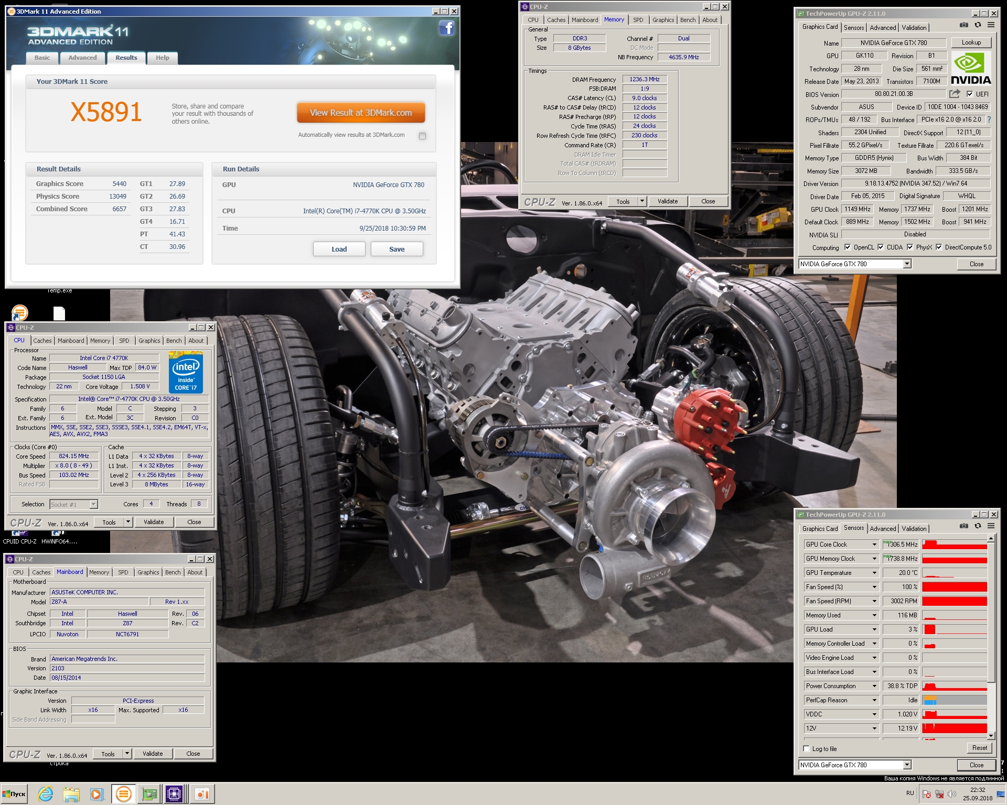Screen dimensions: 1007x805
Task: Expand the Fan Speed (%) sensor dropdown
Action: click(x=874, y=587)
